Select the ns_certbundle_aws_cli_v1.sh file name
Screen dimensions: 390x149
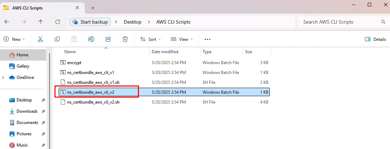point(93,82)
